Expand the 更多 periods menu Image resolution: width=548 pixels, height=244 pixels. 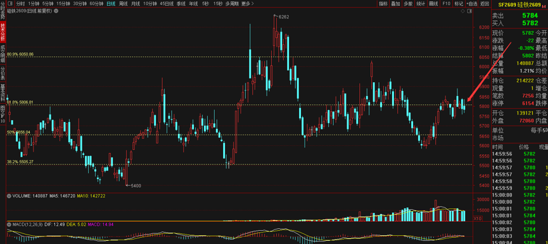[x=248, y=4]
